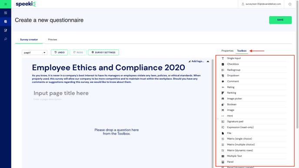Switch to the Survey creator tab

pyautogui.click(x=29, y=40)
